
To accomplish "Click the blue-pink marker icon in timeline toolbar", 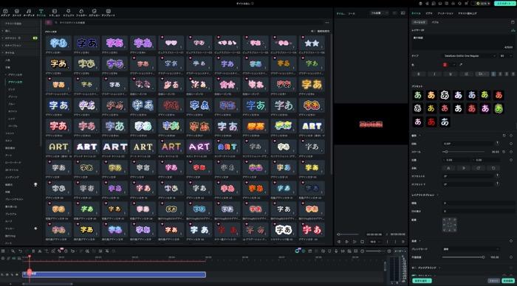I will click(298, 251).
